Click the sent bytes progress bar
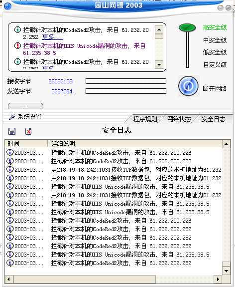Viewport: 235px width, 287px height. click(126, 91)
